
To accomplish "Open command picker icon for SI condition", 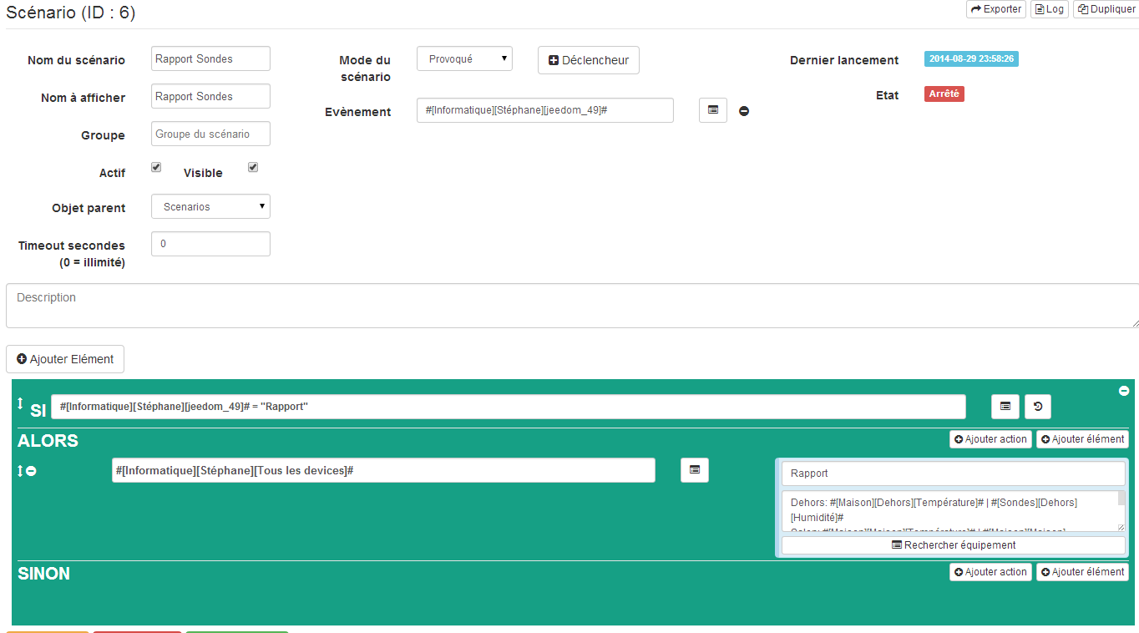I will 1005,407.
